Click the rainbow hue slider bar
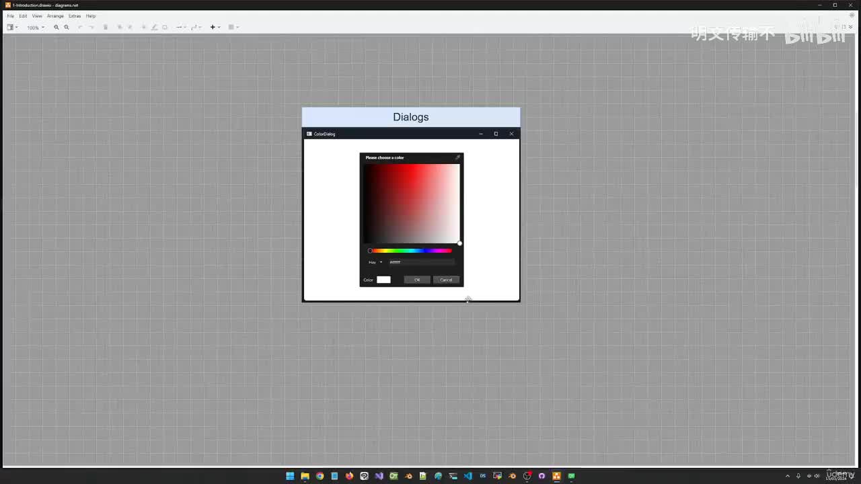This screenshot has width=861, height=484. (410, 251)
